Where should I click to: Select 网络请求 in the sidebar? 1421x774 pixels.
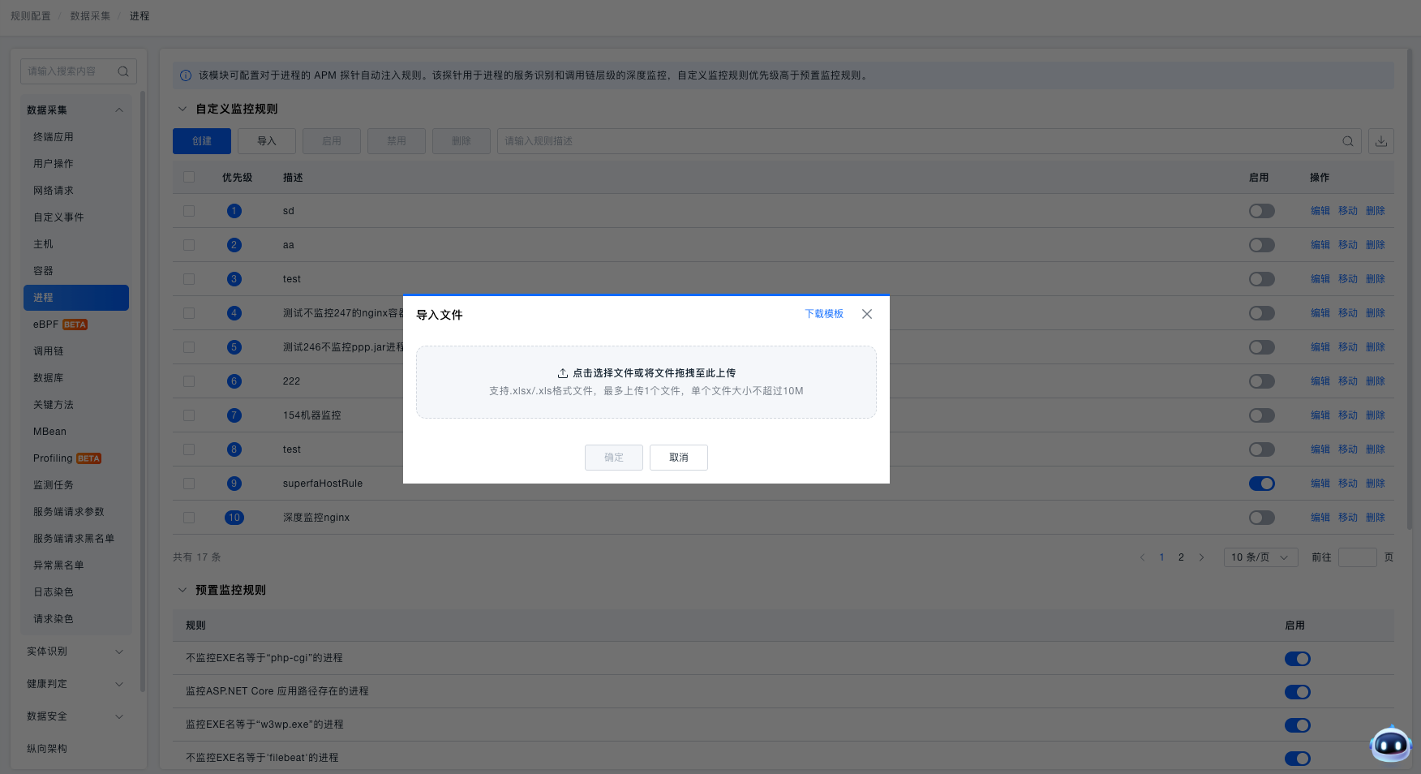pos(76,191)
